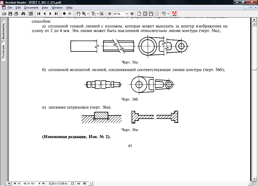Click page size 8,26 x 11,69 in

(58, 183)
